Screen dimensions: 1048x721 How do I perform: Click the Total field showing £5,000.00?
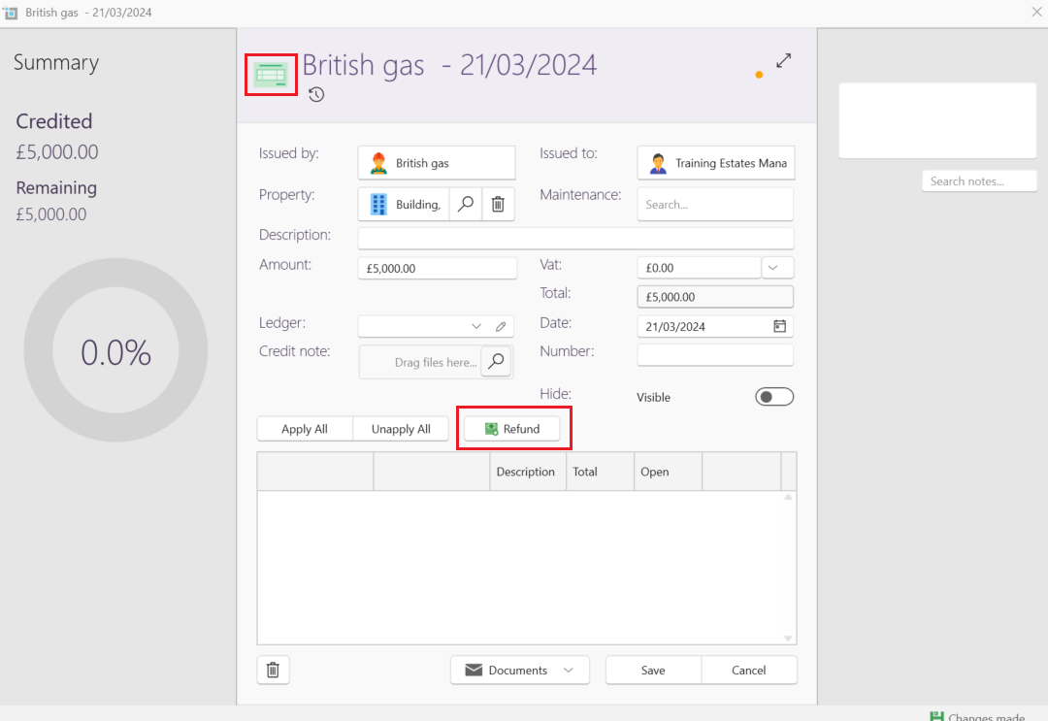pyautogui.click(x=715, y=297)
